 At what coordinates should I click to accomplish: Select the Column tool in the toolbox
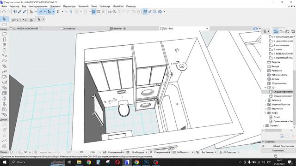4,50
